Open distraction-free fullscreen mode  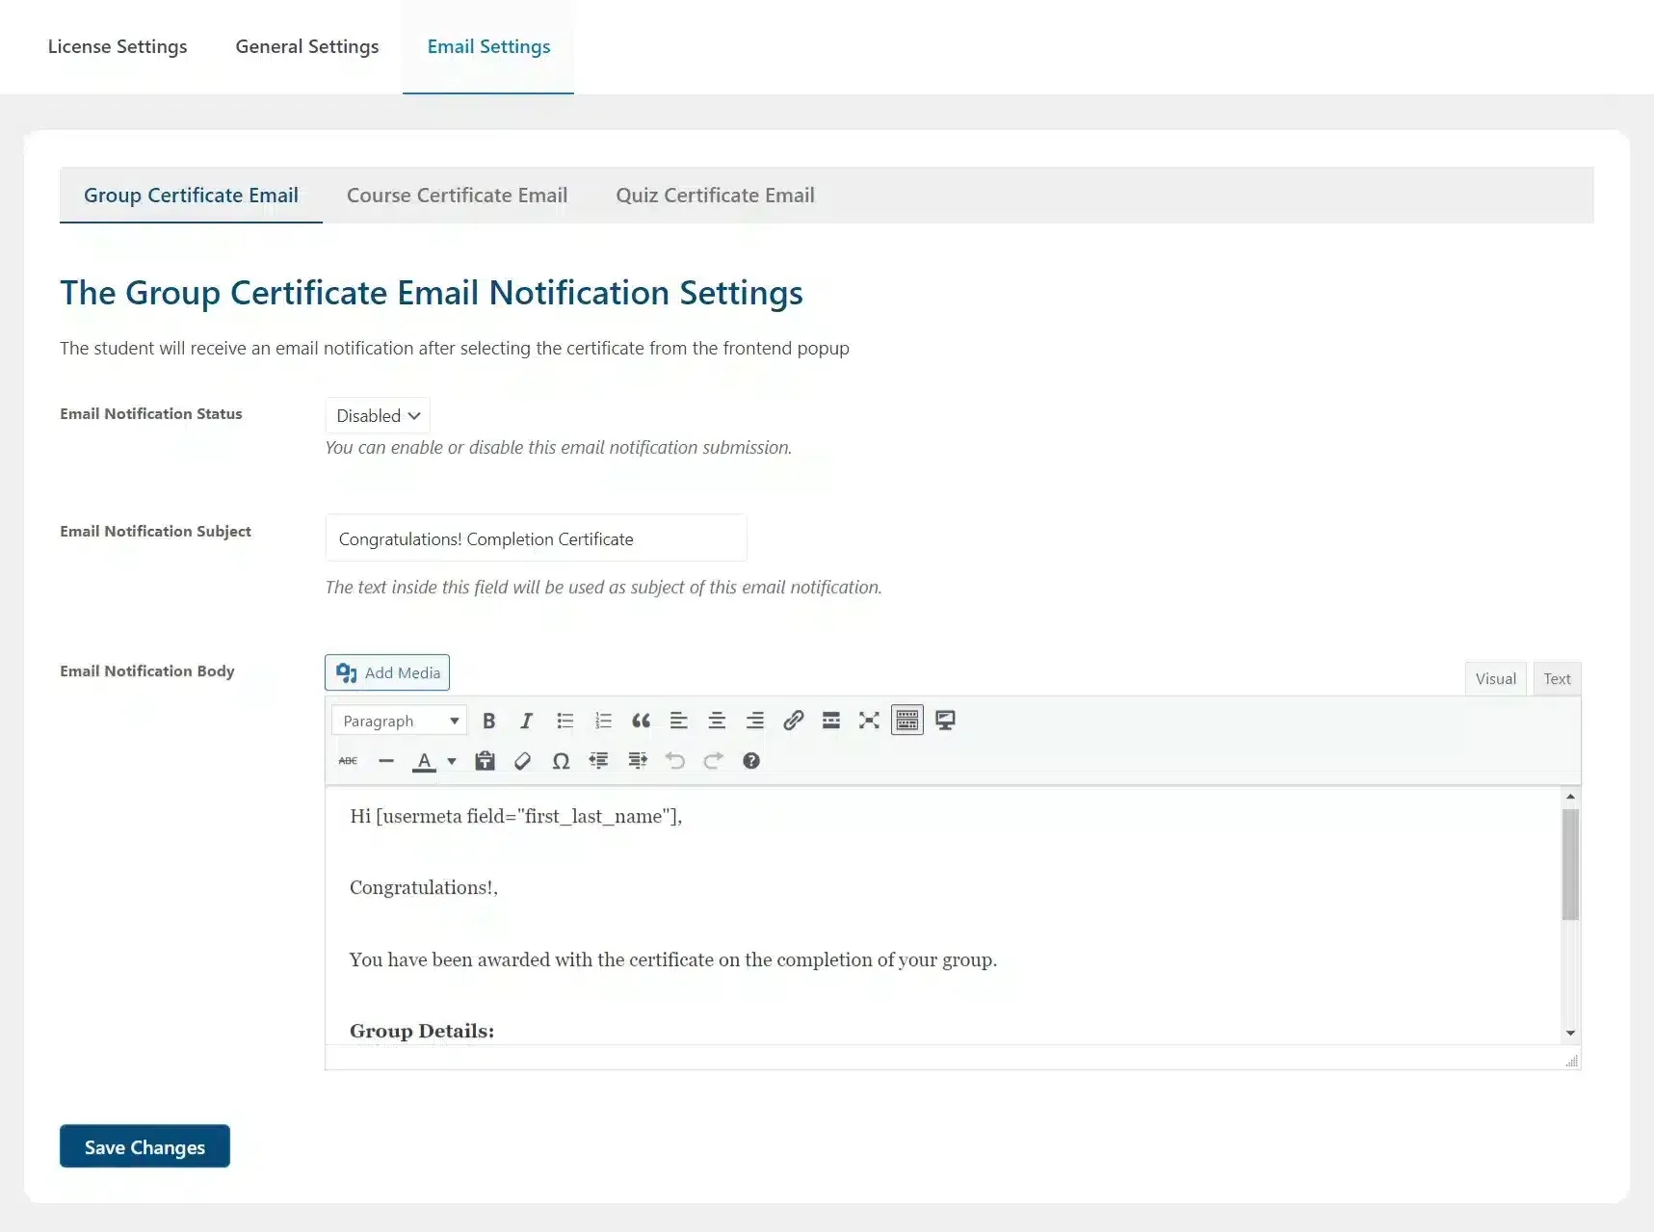coord(868,721)
